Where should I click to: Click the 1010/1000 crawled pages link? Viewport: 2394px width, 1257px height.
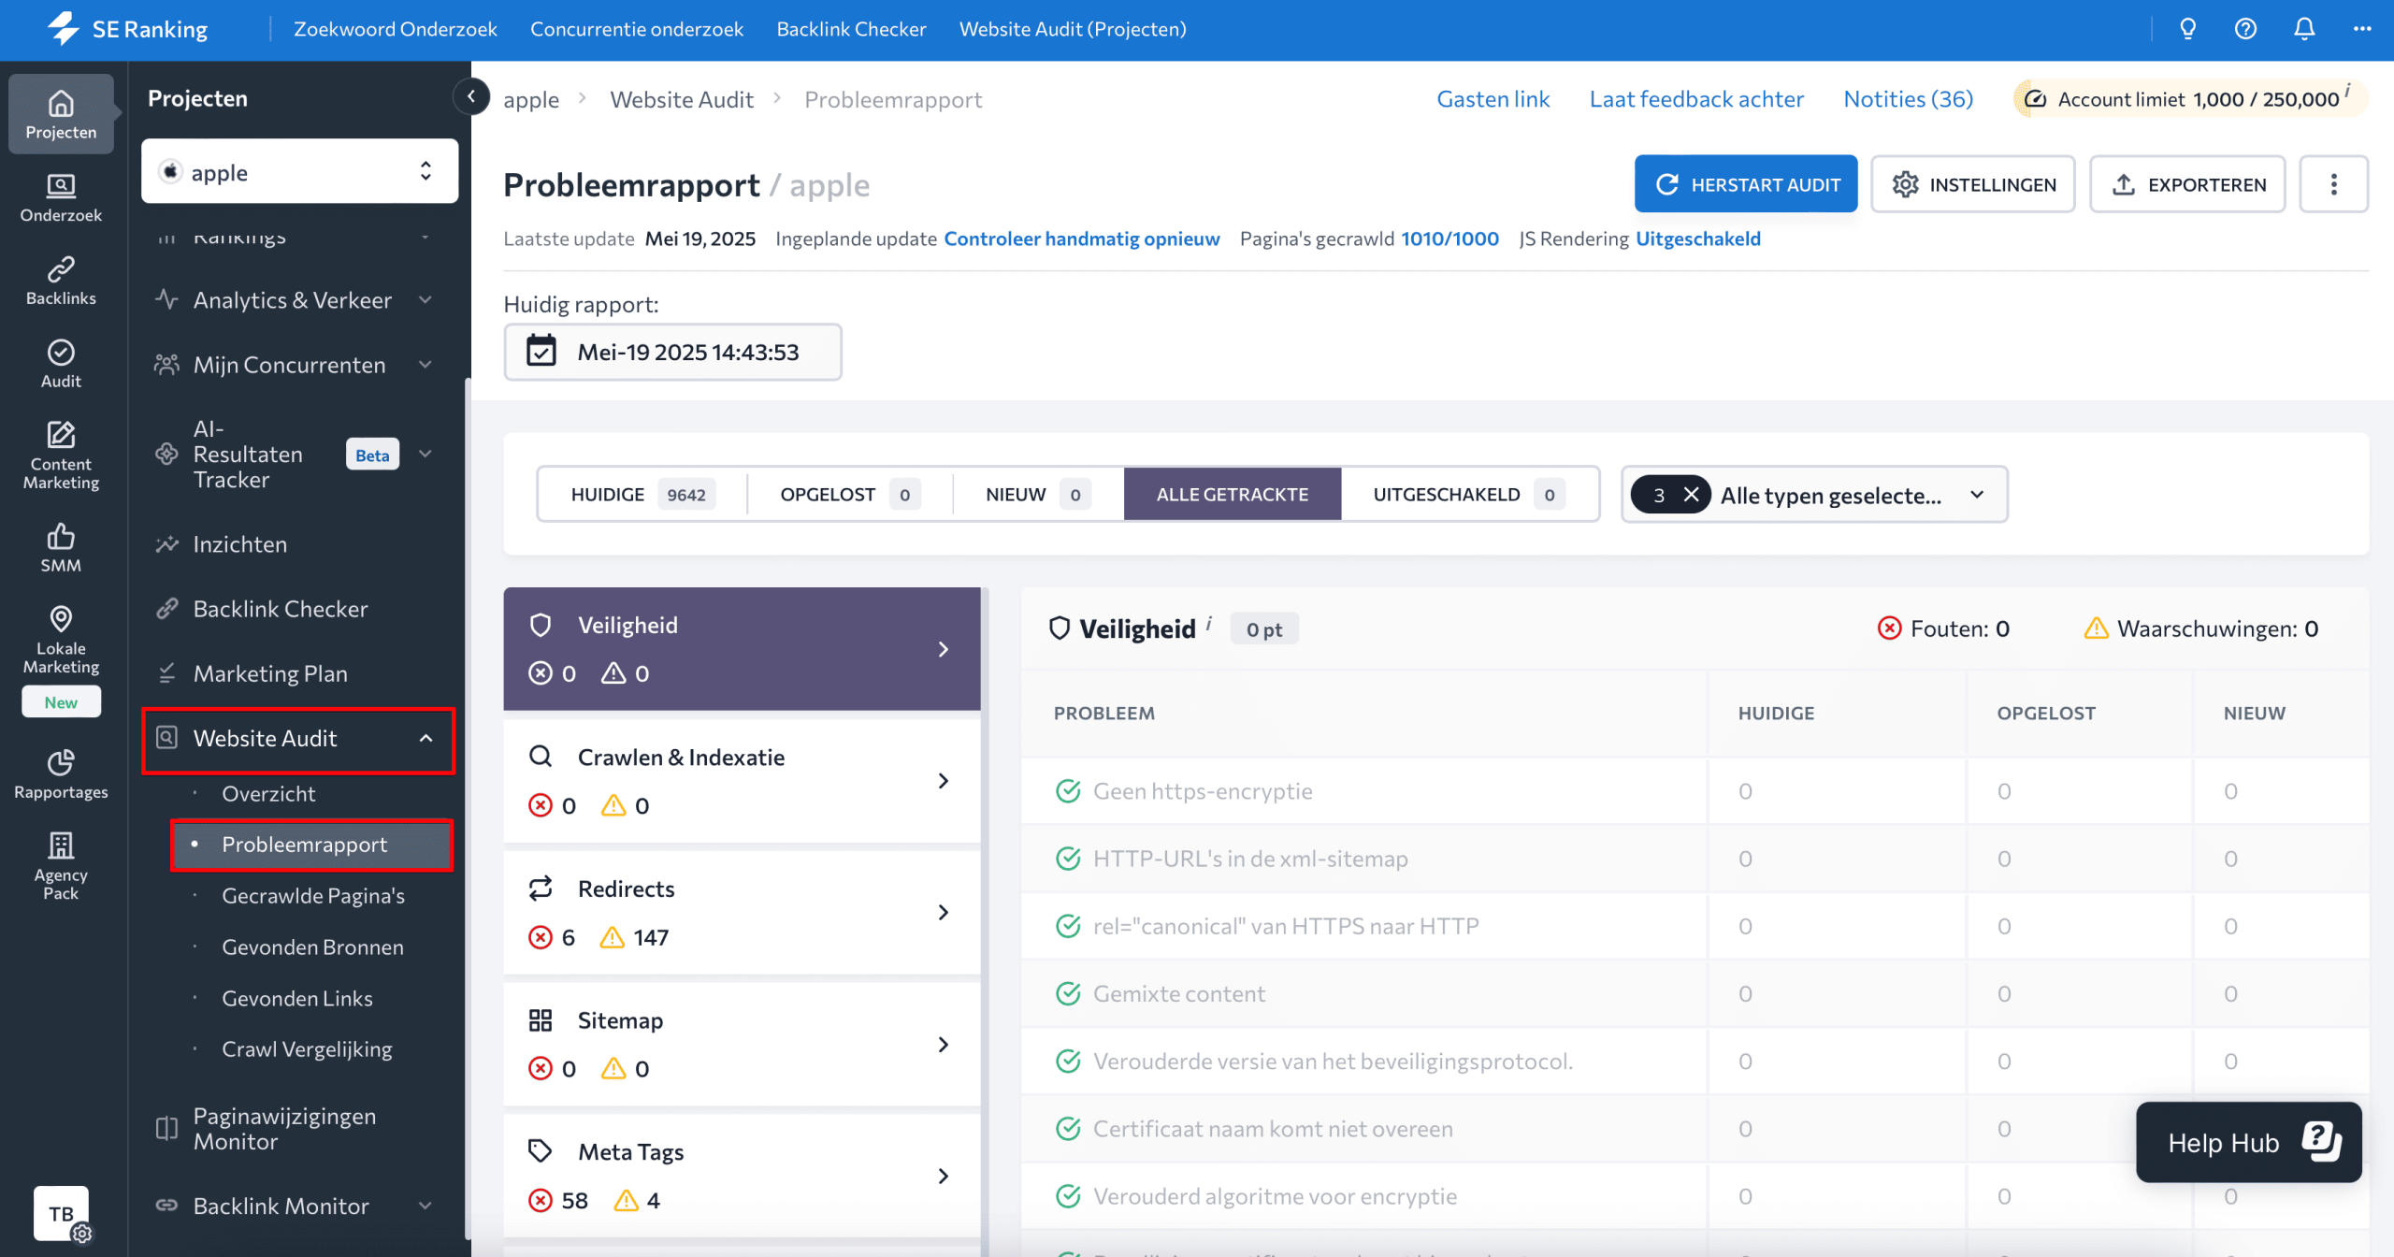[x=1449, y=238]
